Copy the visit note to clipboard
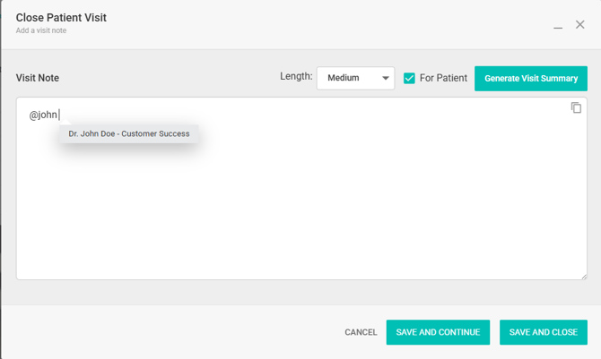The height and width of the screenshot is (359, 601). pyautogui.click(x=576, y=108)
